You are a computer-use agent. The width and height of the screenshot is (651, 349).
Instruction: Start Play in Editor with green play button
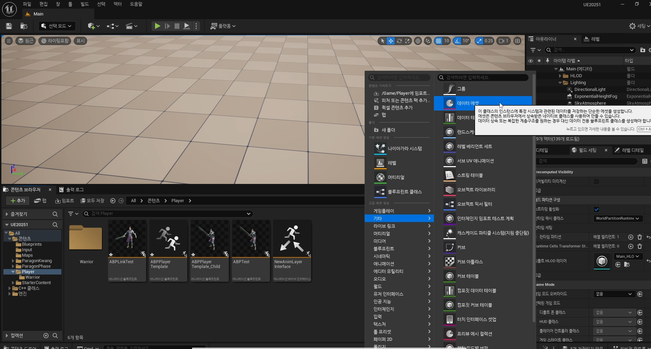click(157, 26)
